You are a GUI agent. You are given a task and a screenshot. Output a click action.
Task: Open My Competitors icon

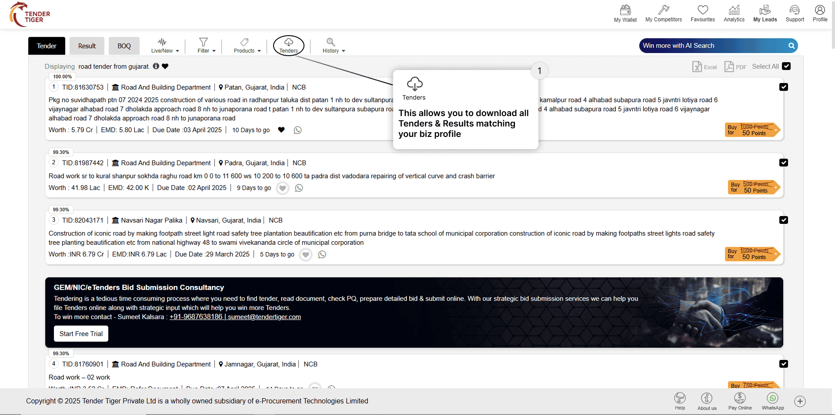(663, 10)
